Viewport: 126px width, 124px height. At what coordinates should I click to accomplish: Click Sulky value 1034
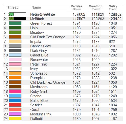click(x=113, y=105)
